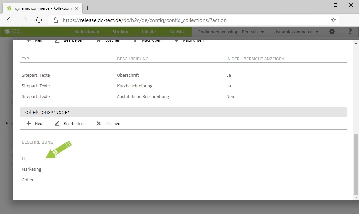Click Ja in the Überschrift row

coord(228,75)
